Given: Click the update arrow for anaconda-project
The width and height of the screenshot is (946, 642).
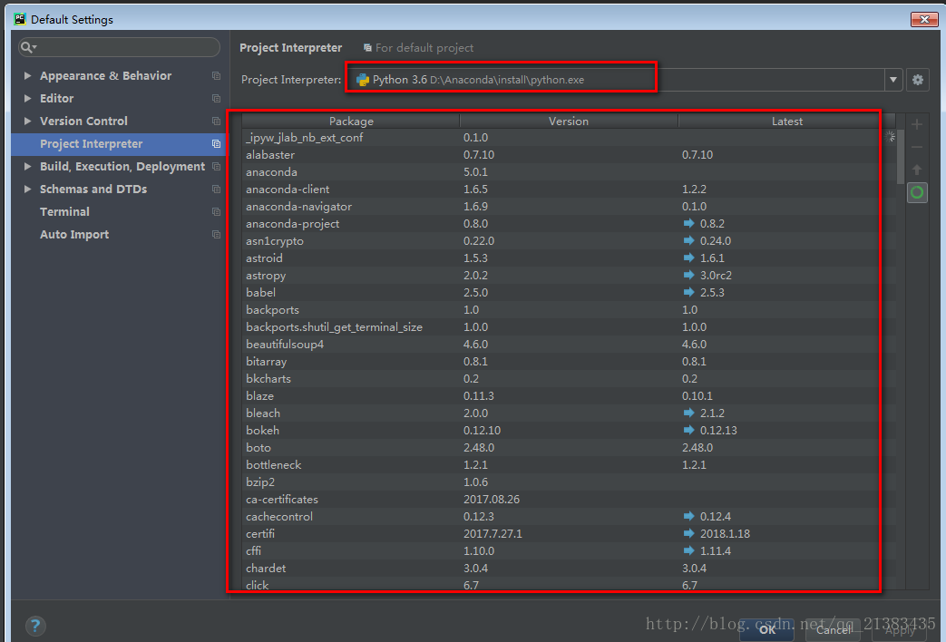Looking at the screenshot, I should (x=688, y=223).
